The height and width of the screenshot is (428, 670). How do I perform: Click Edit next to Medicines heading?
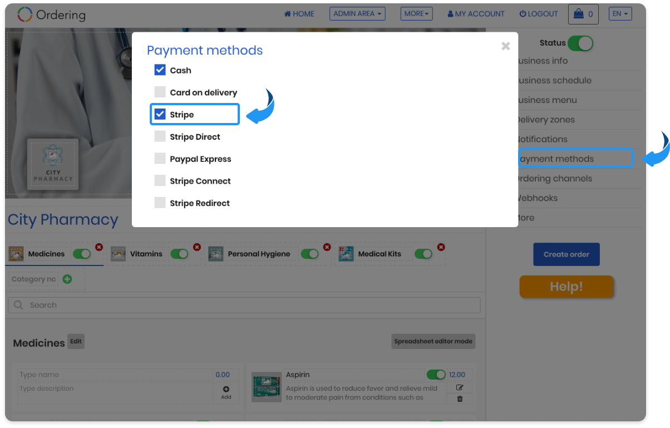point(76,342)
